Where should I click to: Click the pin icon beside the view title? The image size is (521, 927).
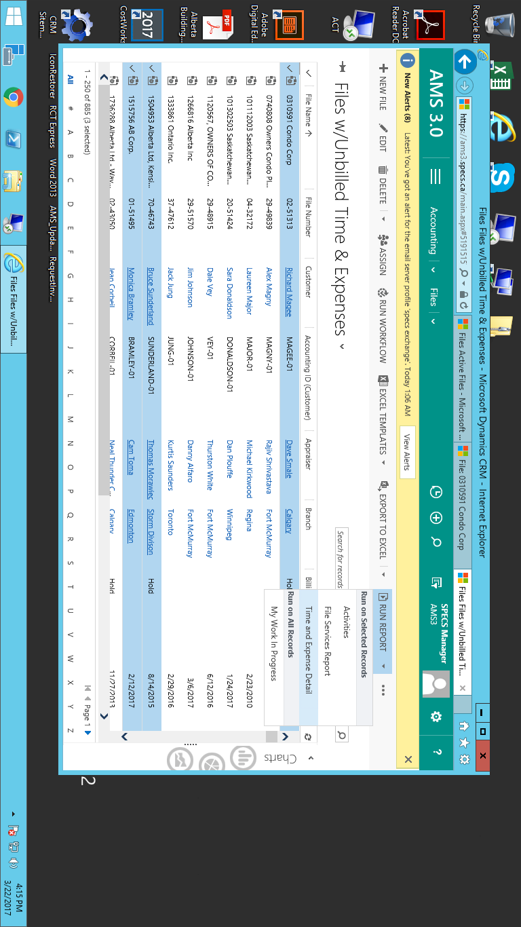tap(341, 67)
